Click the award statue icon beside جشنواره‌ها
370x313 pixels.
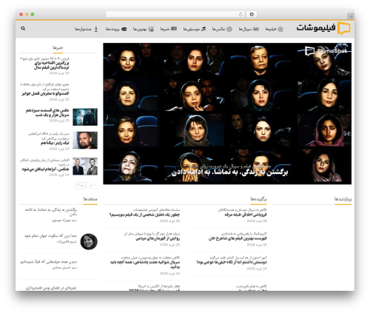coord(96,29)
